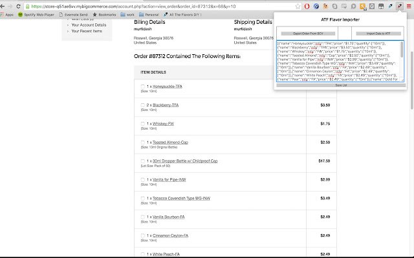Open the White Peach-FA product link
The image size is (414, 258).
[166, 254]
